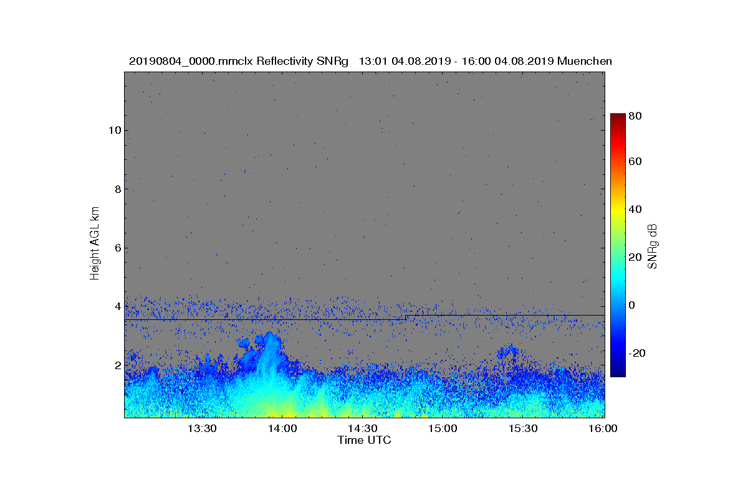Click the Time UTC axis title
The width and height of the screenshot is (748, 498).
pyautogui.click(x=365, y=440)
